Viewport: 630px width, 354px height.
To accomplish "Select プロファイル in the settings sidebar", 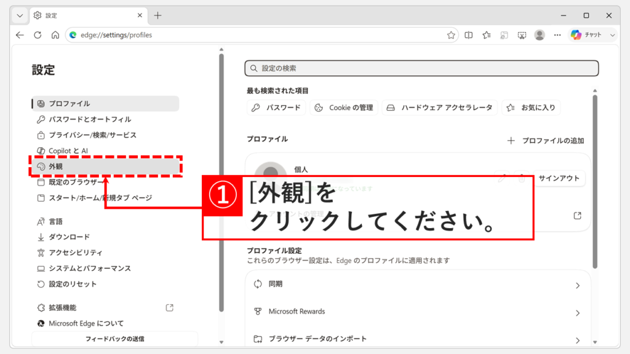I will pos(106,103).
